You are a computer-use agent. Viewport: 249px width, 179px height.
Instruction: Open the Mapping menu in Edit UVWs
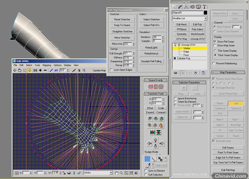(x=47, y=65)
